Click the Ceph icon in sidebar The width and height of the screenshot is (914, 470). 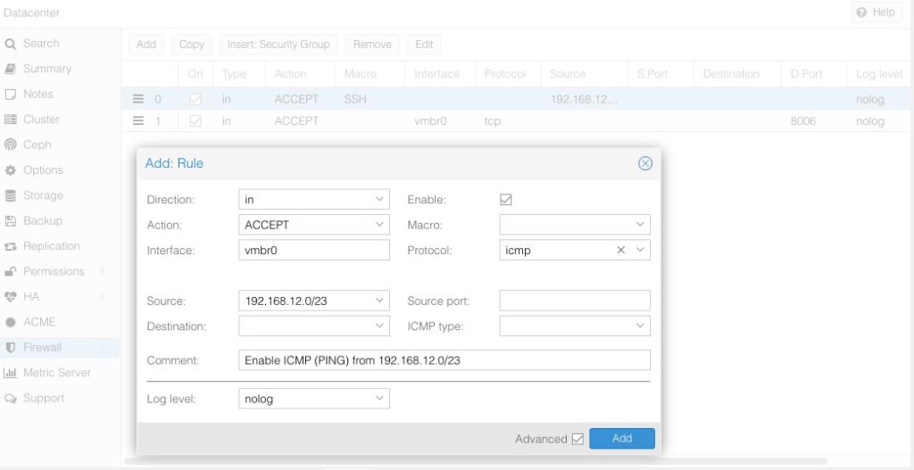click(x=10, y=145)
